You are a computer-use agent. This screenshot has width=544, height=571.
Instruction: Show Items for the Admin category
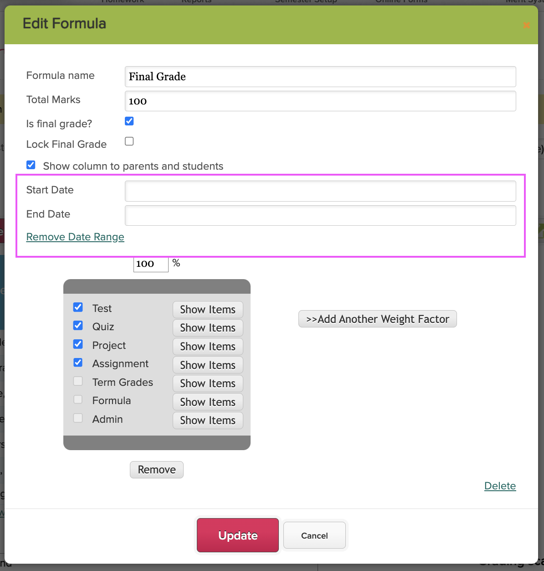(208, 420)
